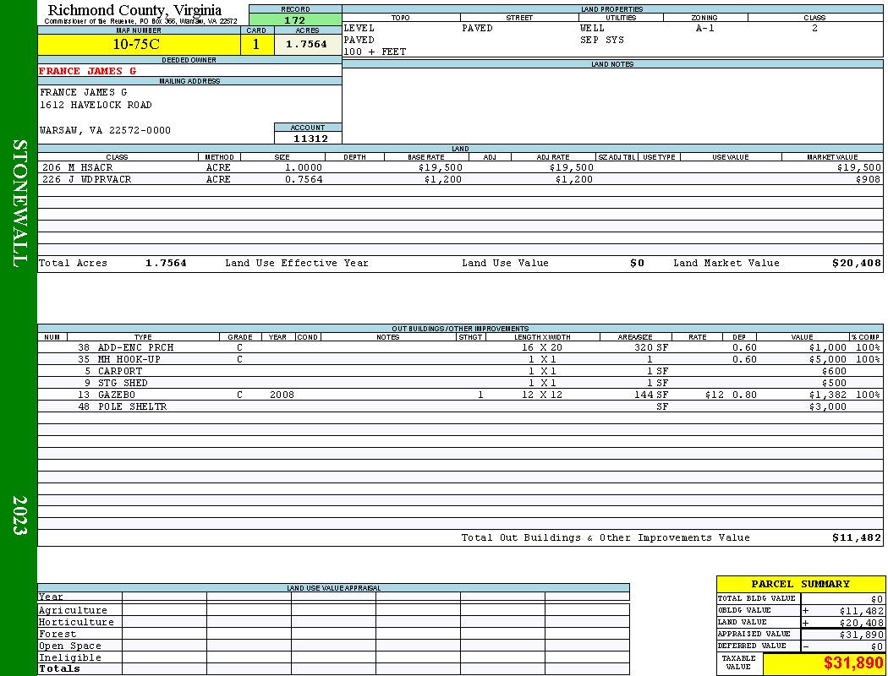Select the CARPORT improvement row

click(460, 371)
